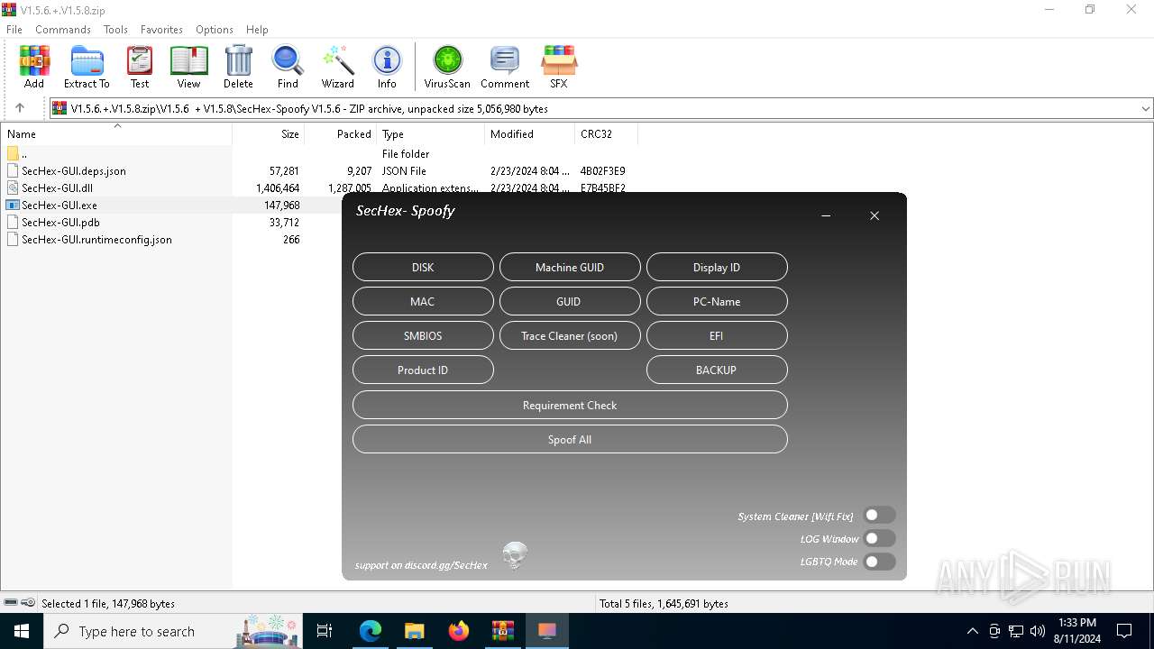Sort by Packed column header
The height and width of the screenshot is (649, 1154).
click(x=340, y=133)
